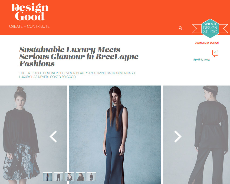Click the comment bubble showing zero
This screenshot has width=230, height=184.
[x=215, y=53]
